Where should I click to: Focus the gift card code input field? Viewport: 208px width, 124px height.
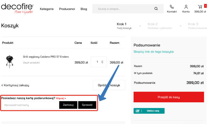pyautogui.click(x=30, y=105)
